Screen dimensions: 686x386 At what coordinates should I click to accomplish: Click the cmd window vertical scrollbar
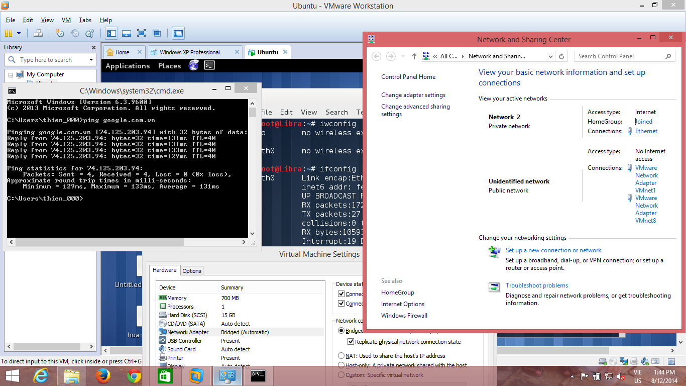[x=252, y=168]
